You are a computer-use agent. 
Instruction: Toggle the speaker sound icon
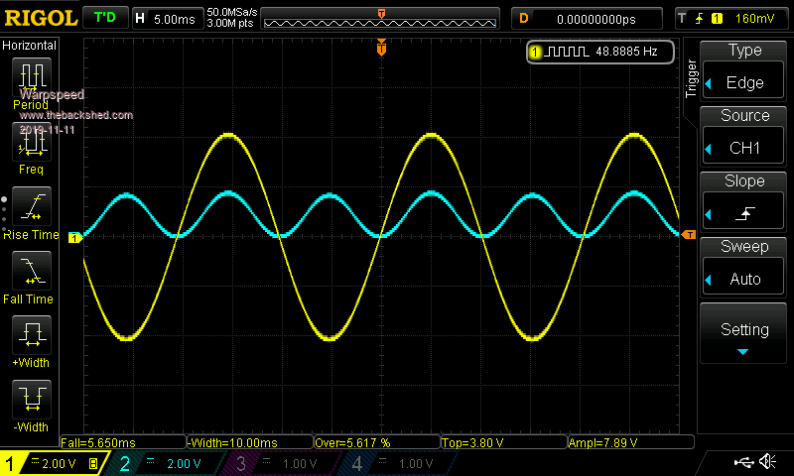[767, 462]
